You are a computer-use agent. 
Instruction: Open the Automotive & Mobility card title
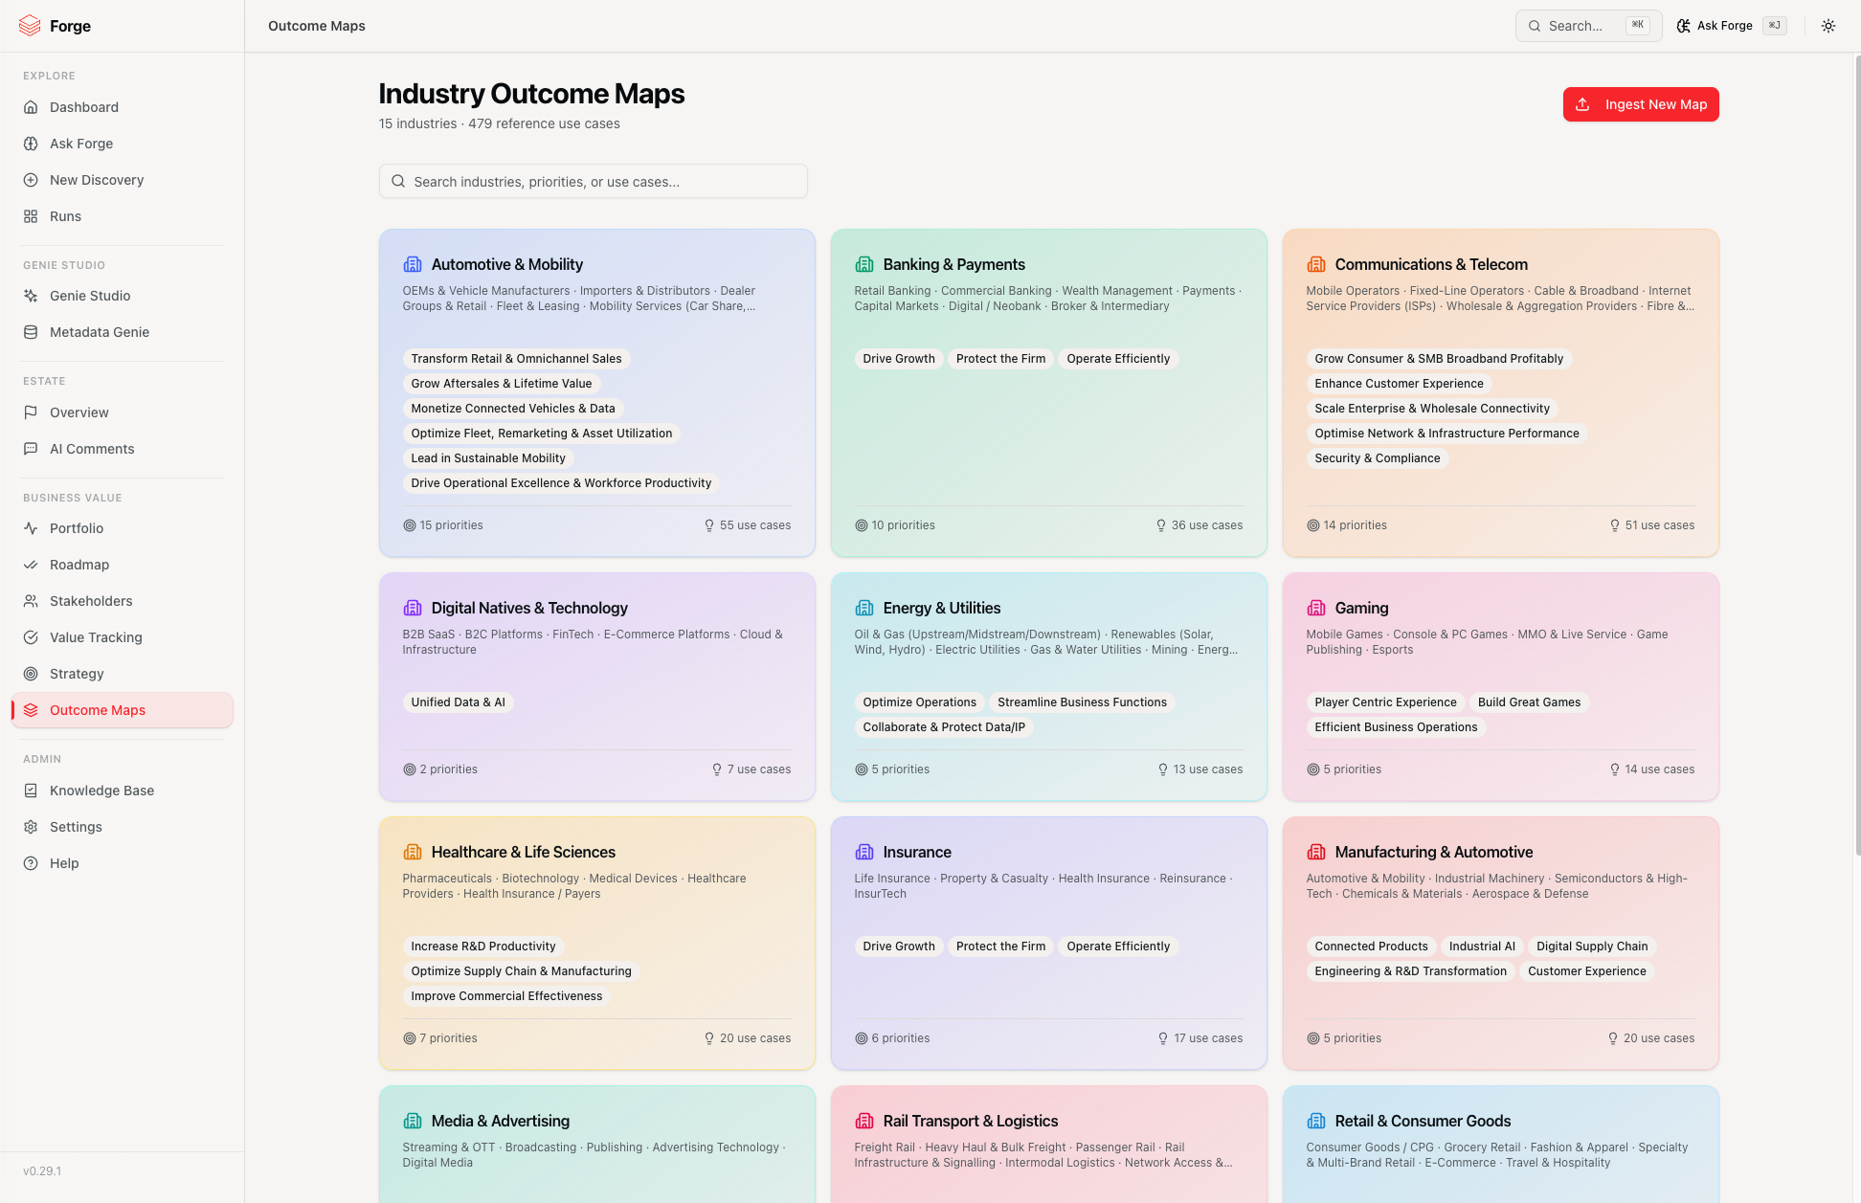tap(507, 264)
